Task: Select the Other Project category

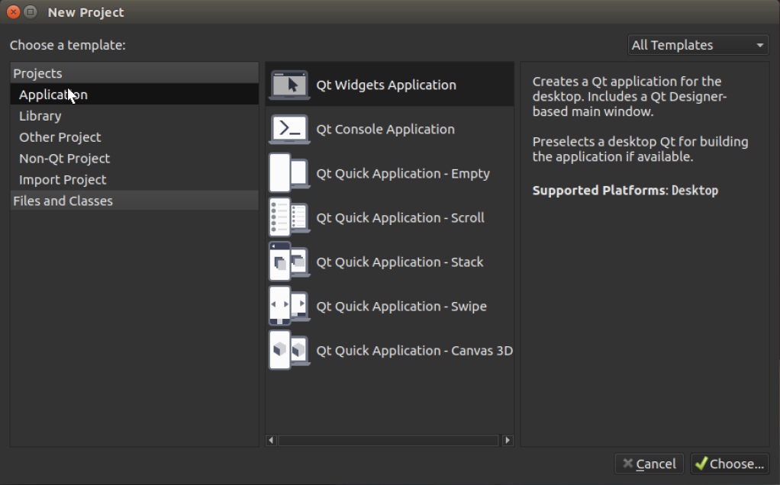Action: click(x=134, y=137)
